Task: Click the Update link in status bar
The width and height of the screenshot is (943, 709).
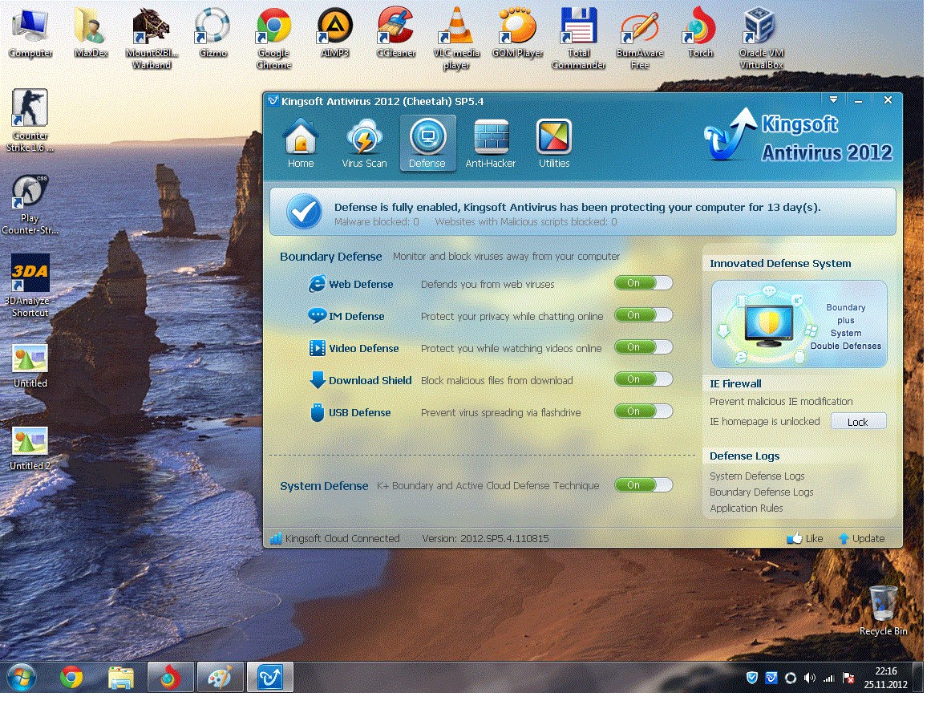Action: (862, 538)
